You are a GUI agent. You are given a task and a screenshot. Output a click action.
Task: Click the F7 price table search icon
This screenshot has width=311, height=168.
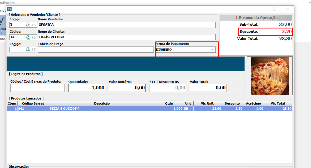coord(28,50)
